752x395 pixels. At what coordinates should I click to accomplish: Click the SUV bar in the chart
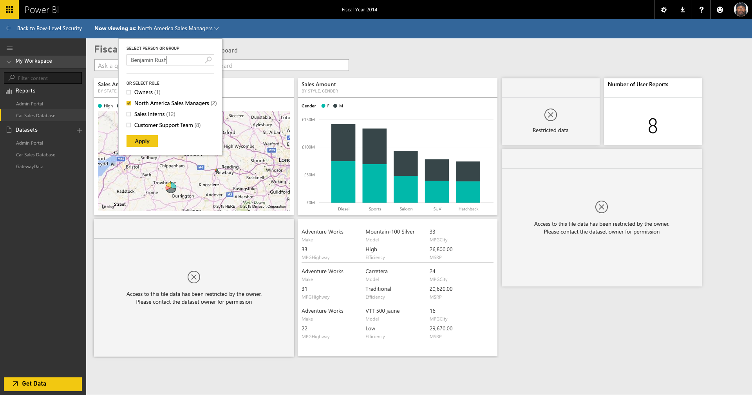point(437,181)
